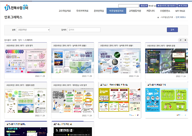Open the 교수학습자료 menu
Viewport: 192px width, 136px height.
pos(65,11)
